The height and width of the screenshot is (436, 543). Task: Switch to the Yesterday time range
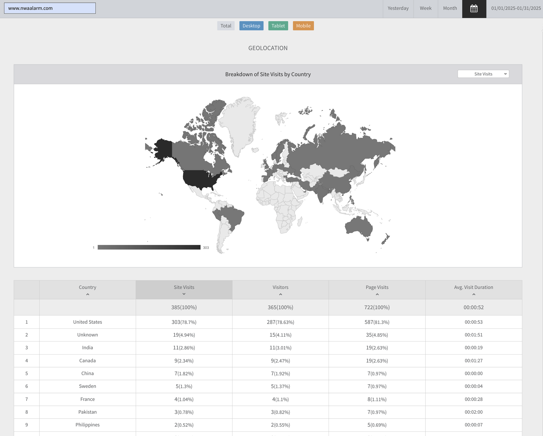(x=398, y=8)
